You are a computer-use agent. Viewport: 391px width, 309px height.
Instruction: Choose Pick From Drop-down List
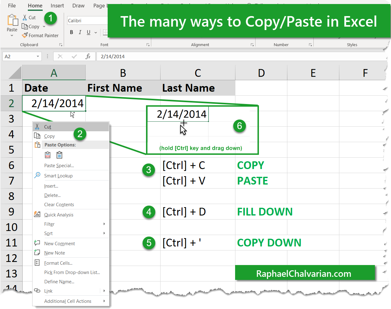[x=71, y=272]
